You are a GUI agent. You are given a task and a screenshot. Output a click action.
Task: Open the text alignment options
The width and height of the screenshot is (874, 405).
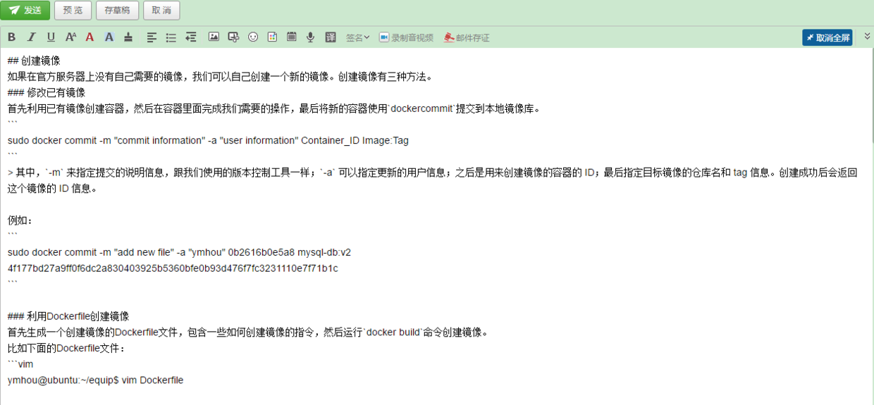coord(152,37)
